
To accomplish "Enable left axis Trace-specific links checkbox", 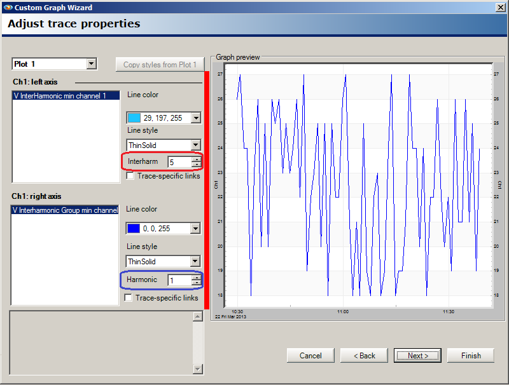I will [x=130, y=176].
